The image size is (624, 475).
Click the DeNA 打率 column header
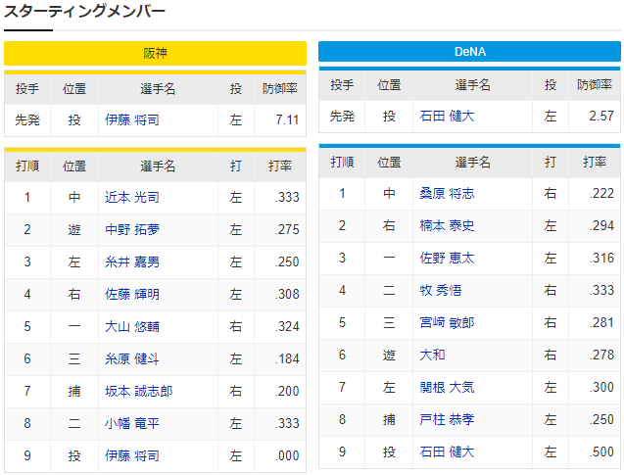[595, 162]
